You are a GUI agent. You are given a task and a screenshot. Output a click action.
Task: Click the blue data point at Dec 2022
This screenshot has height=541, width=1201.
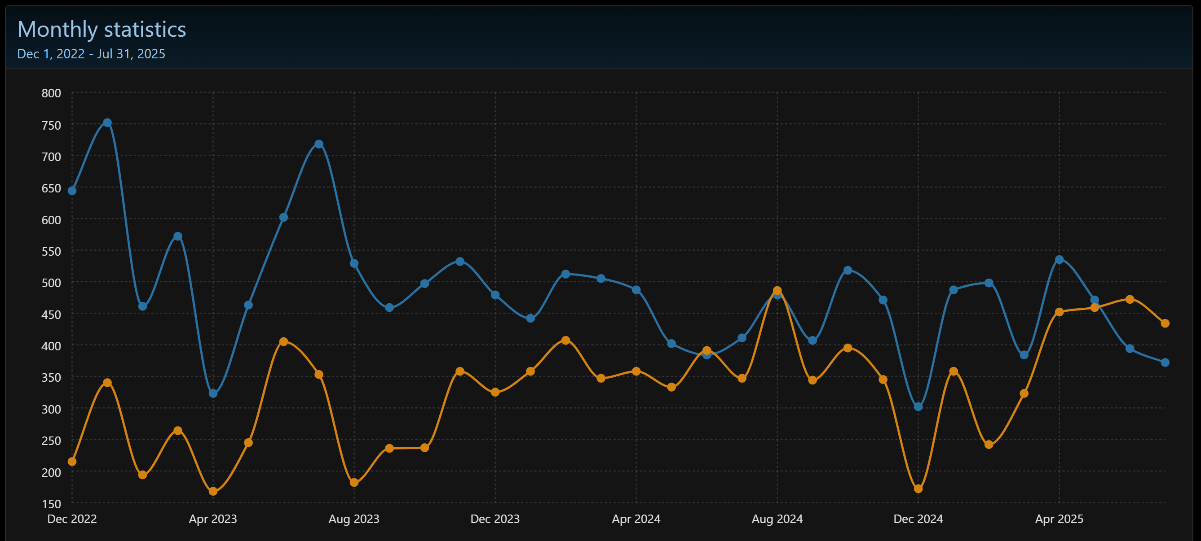pos(72,191)
